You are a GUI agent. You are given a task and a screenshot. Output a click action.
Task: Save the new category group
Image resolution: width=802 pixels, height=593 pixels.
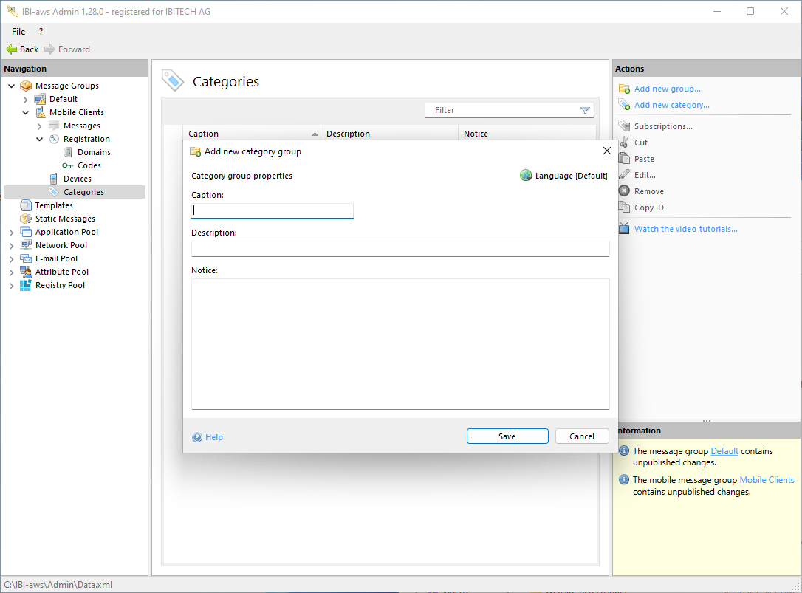point(507,436)
